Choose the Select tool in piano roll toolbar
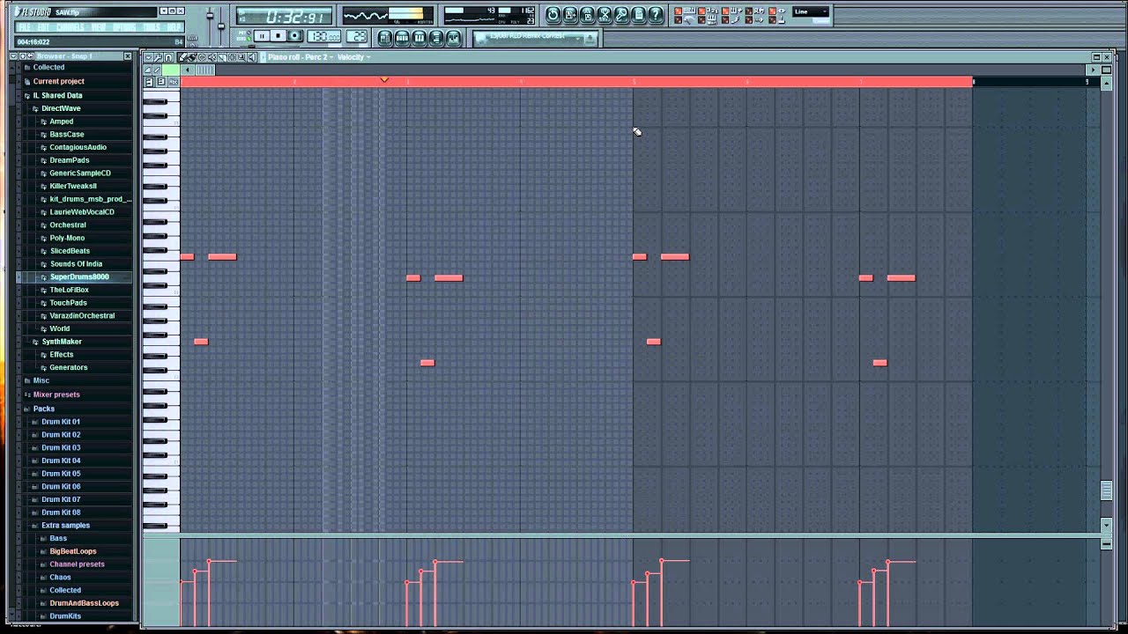 click(x=232, y=57)
